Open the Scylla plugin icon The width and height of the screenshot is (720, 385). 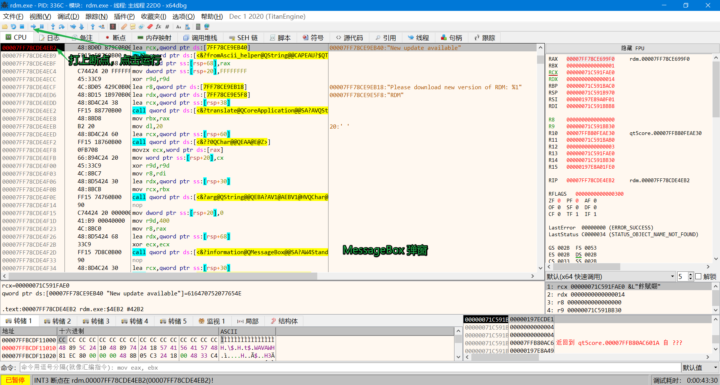113,27
